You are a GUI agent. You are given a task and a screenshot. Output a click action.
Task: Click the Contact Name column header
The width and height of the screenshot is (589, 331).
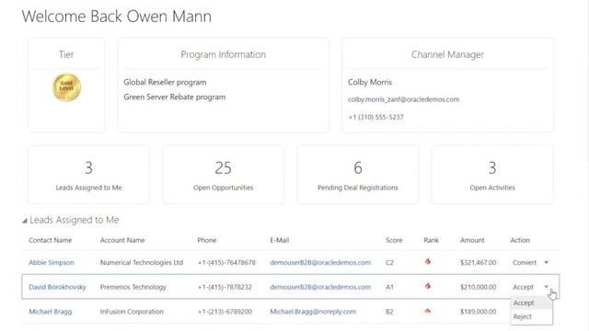pos(51,240)
